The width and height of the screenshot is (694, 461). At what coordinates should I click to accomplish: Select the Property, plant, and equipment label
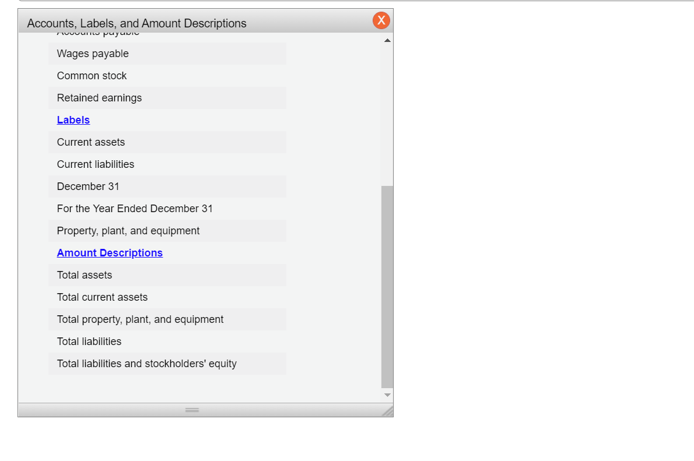pyautogui.click(x=167, y=231)
